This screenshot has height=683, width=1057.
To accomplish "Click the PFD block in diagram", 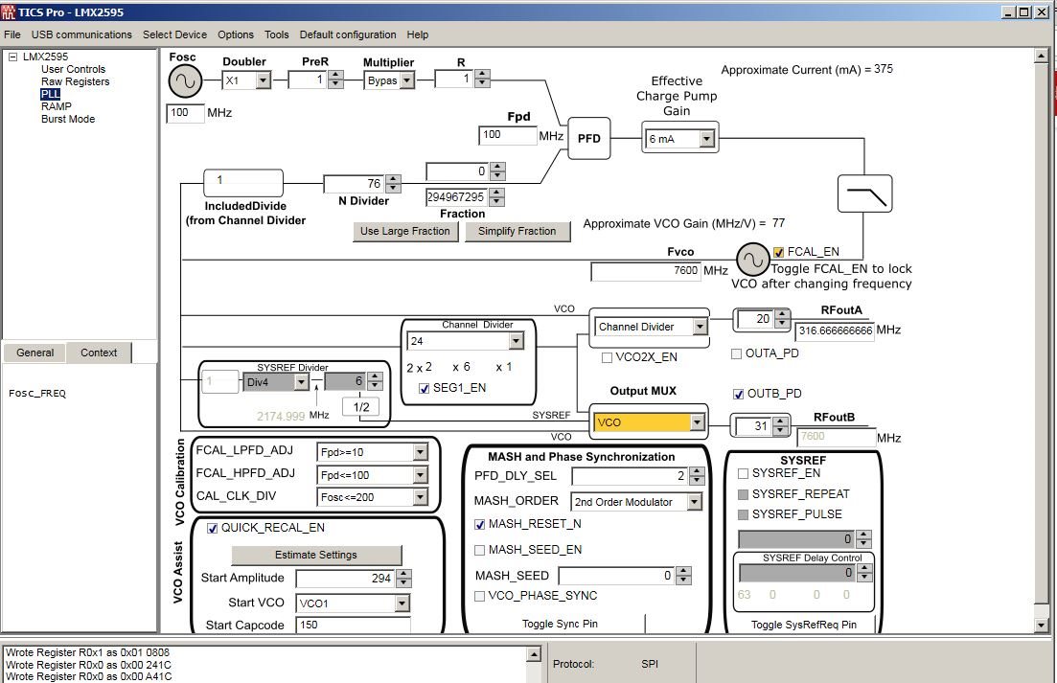I will click(588, 138).
